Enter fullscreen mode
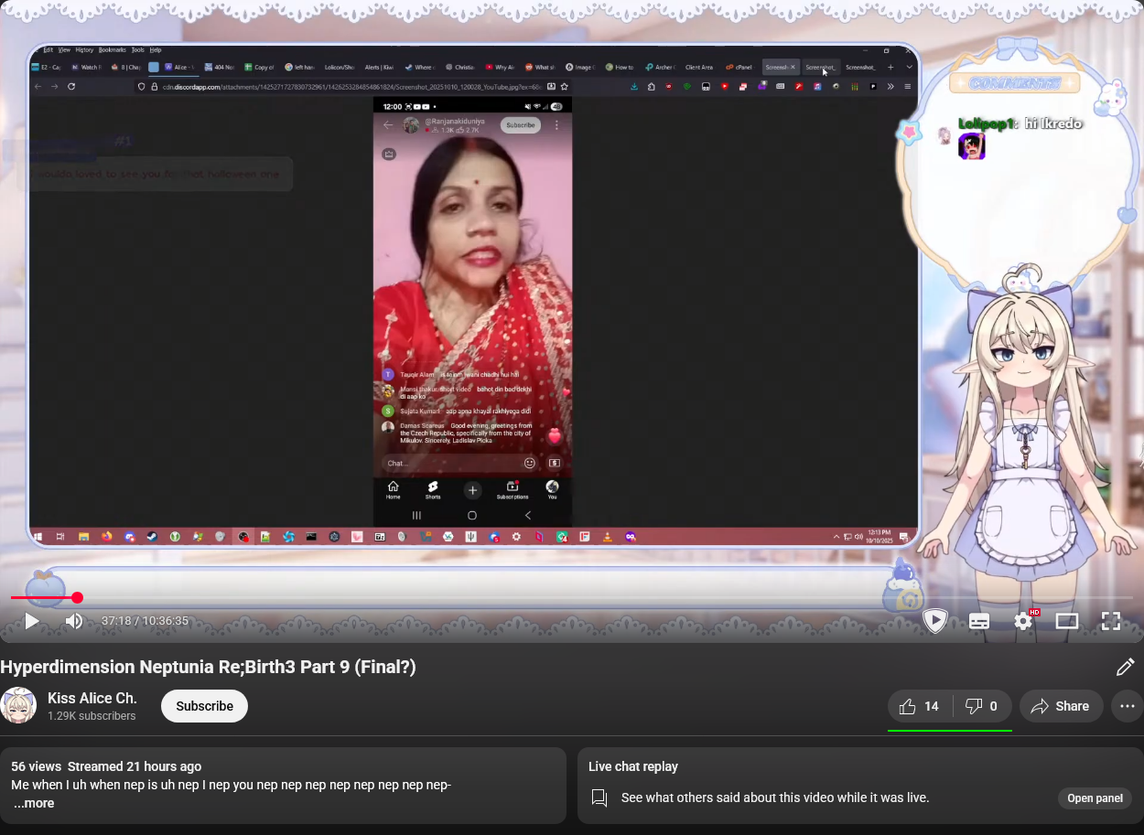 coord(1110,621)
